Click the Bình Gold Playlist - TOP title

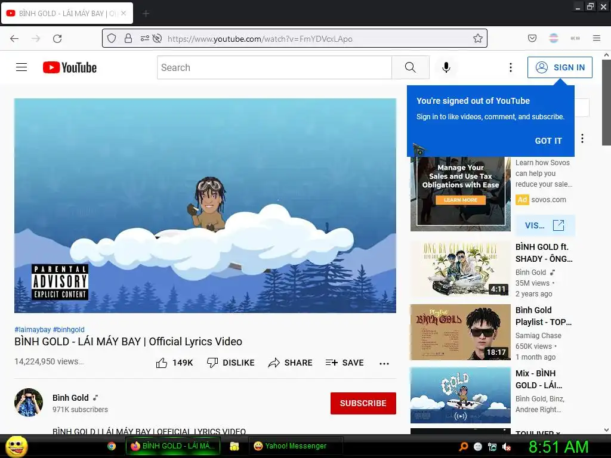click(x=543, y=316)
